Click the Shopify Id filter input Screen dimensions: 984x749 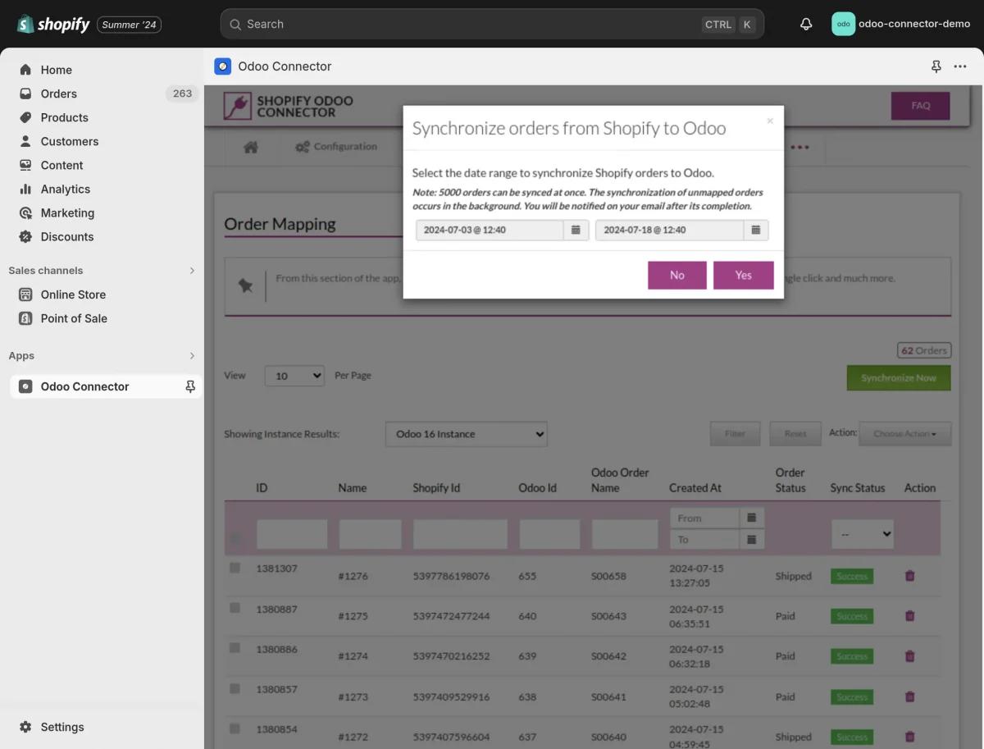(460, 534)
